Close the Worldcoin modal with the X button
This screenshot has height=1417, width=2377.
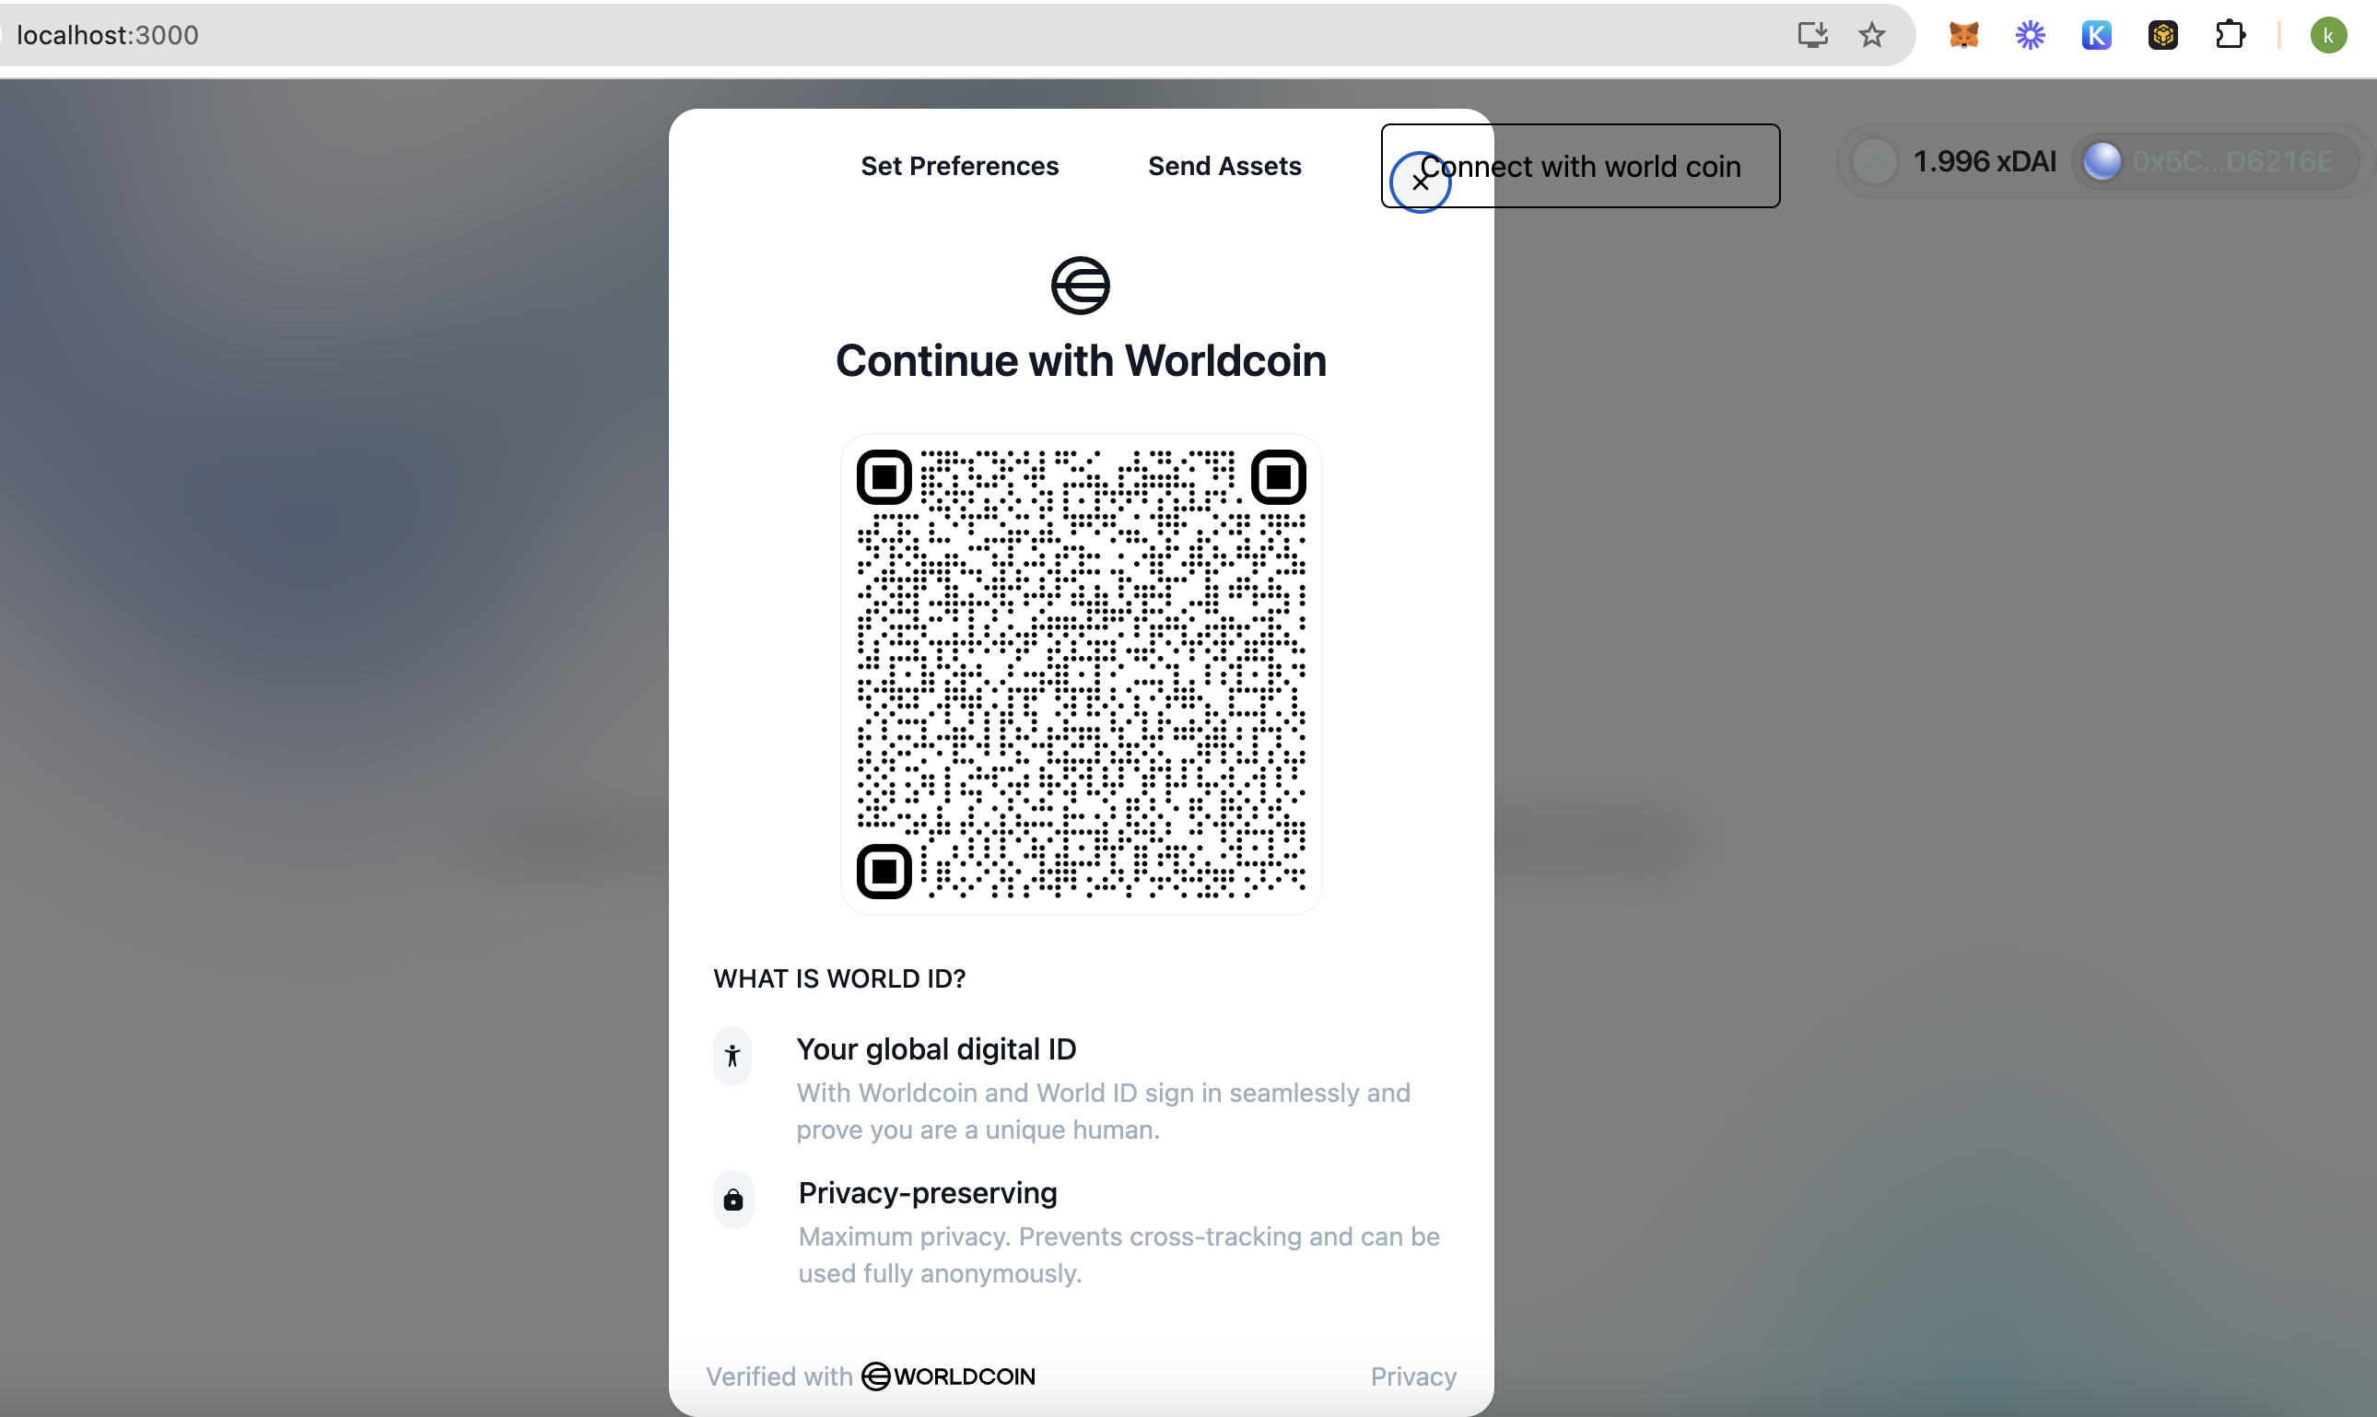(x=1420, y=182)
